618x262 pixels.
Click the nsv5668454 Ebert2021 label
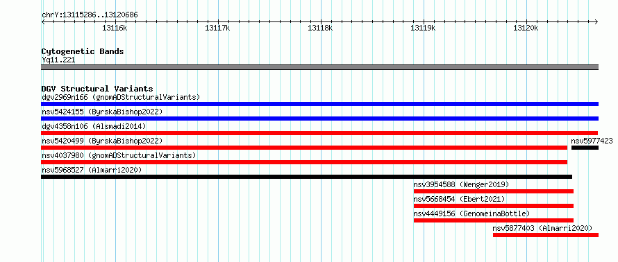click(x=459, y=199)
